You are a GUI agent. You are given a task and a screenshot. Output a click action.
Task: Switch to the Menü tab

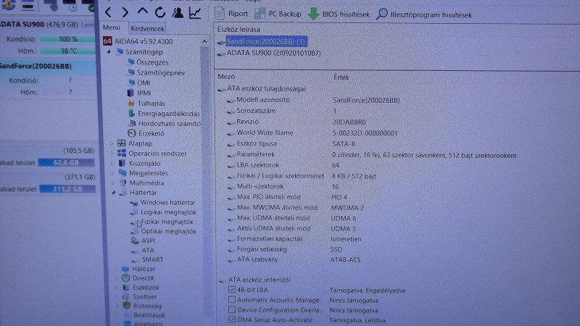pyautogui.click(x=112, y=28)
